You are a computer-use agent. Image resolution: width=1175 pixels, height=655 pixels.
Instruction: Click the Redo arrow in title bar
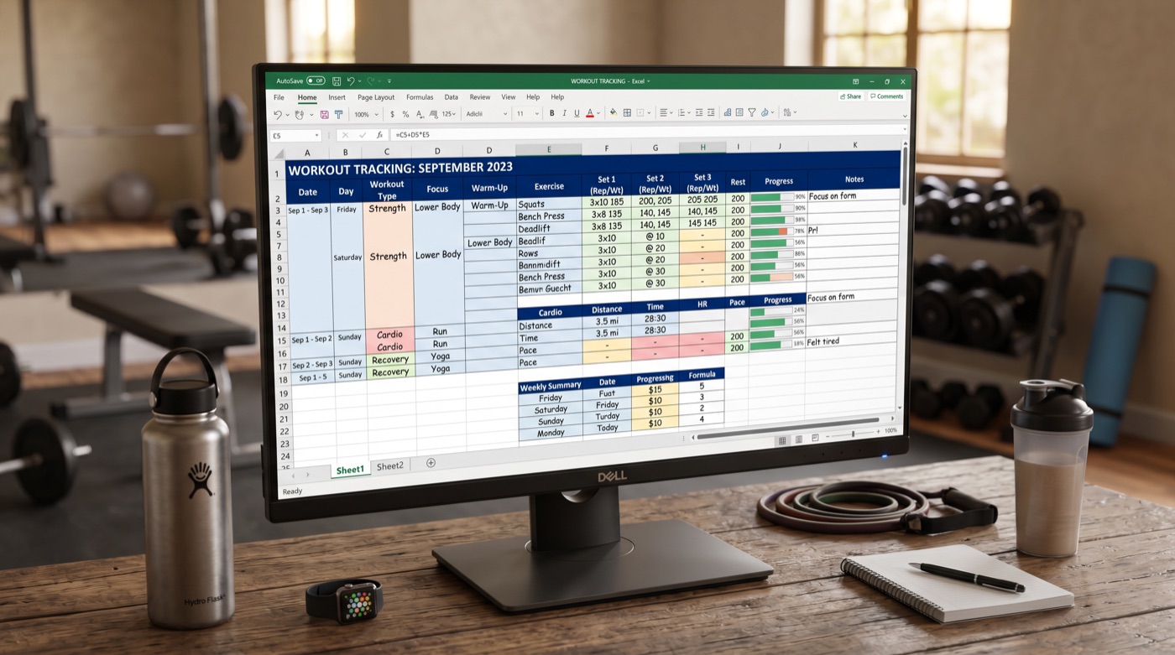pos(371,81)
